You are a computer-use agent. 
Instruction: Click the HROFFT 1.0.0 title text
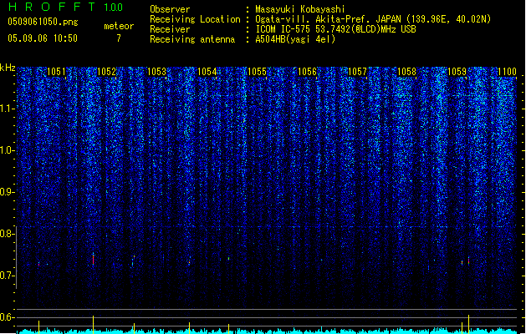(66, 7)
